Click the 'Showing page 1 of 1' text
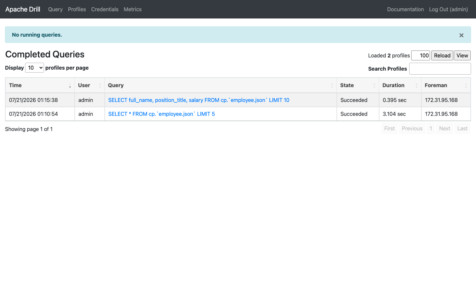 29,129
